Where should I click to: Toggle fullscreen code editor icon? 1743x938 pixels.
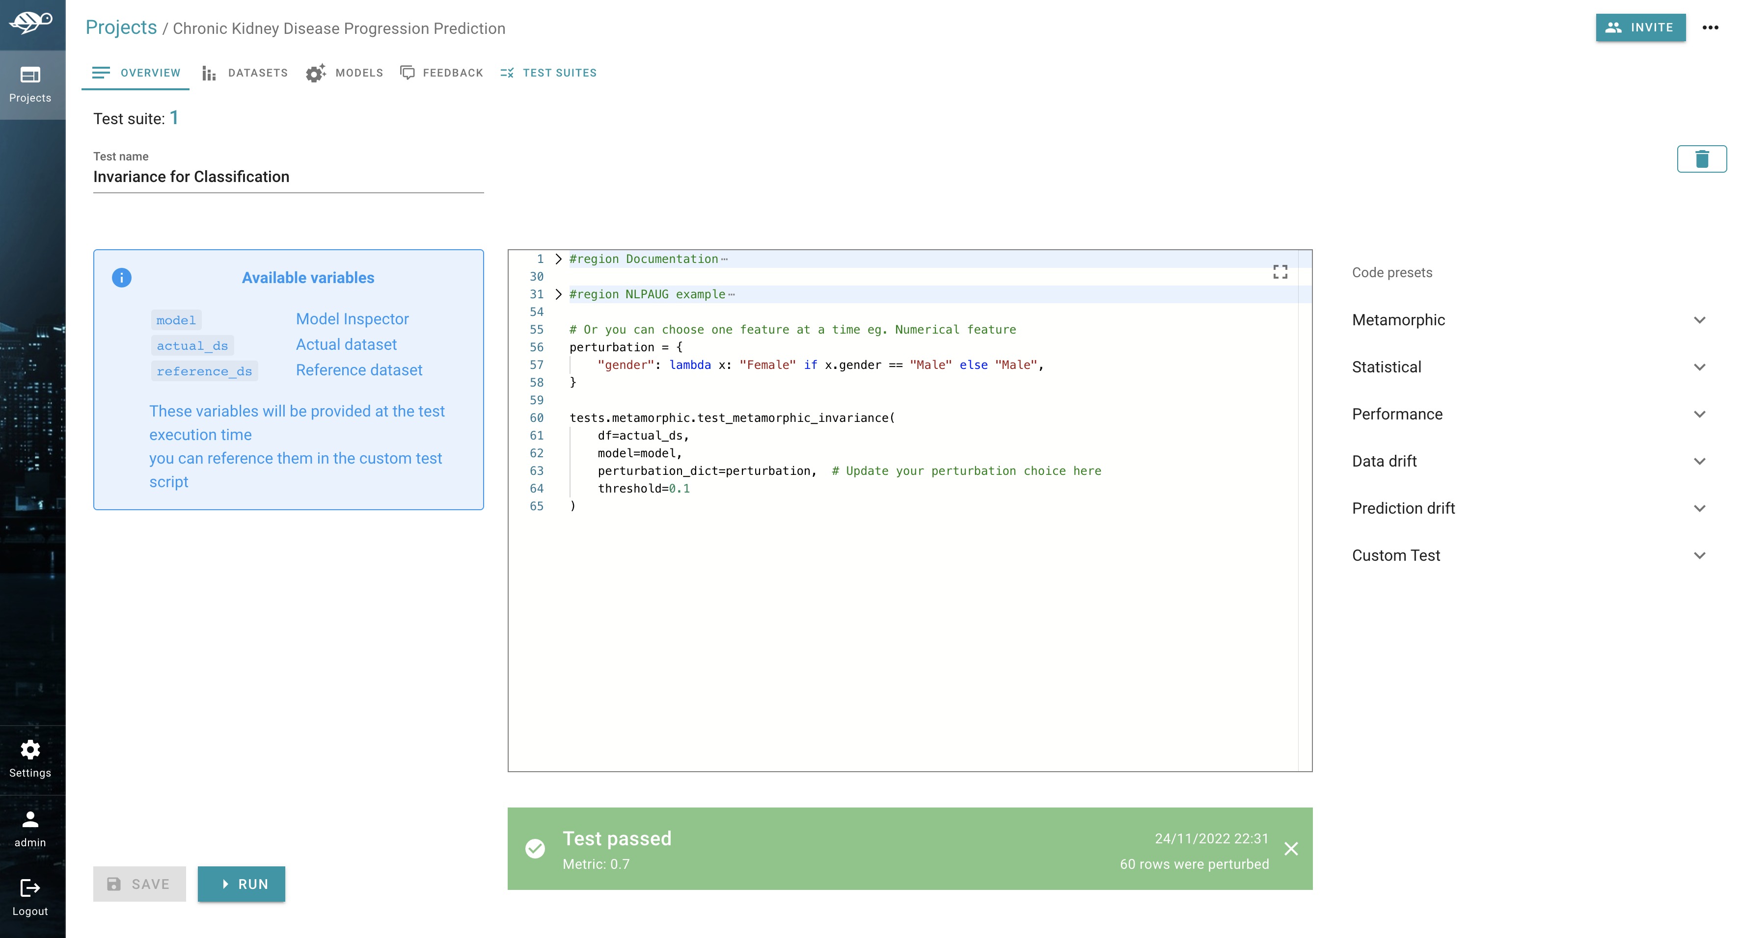(1280, 272)
